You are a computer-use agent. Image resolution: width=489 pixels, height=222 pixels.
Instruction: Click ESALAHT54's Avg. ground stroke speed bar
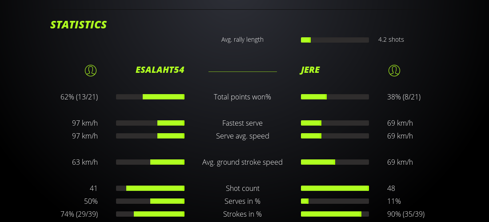(x=150, y=162)
